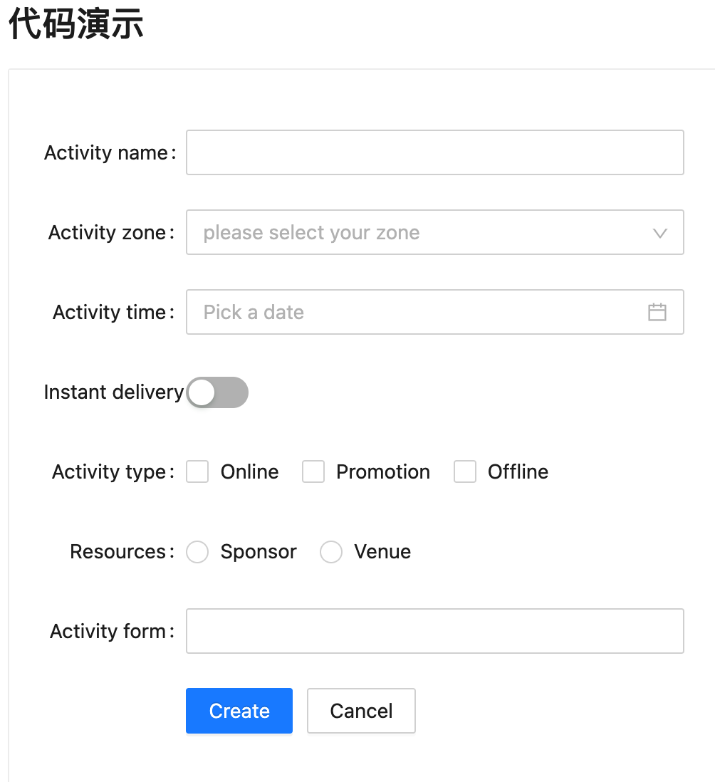Focus the Activity form text field

(x=435, y=631)
